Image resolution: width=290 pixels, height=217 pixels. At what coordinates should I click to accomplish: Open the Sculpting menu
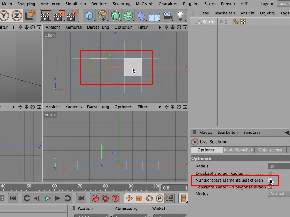coord(121,4)
